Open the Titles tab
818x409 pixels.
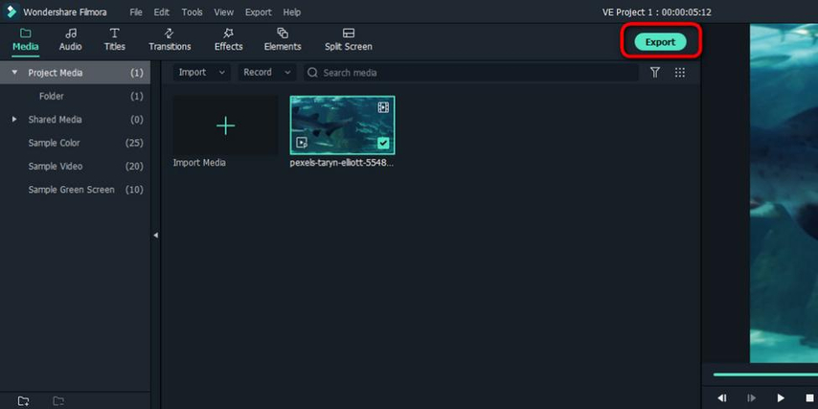pos(115,40)
